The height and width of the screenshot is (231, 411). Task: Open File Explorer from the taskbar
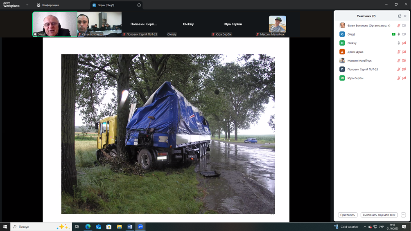point(119,227)
